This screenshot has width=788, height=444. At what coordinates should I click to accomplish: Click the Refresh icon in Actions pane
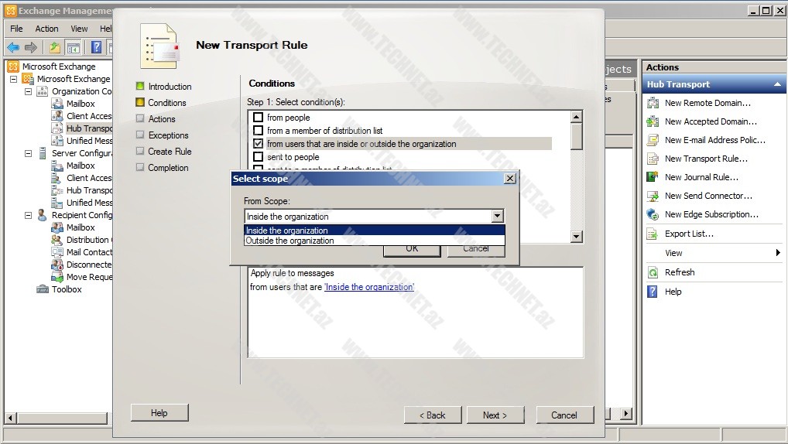(653, 272)
